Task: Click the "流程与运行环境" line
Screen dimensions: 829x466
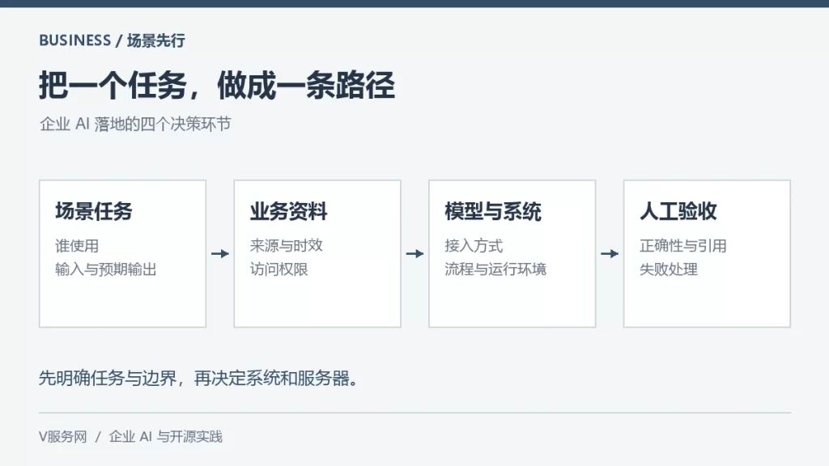Action: pos(495,269)
